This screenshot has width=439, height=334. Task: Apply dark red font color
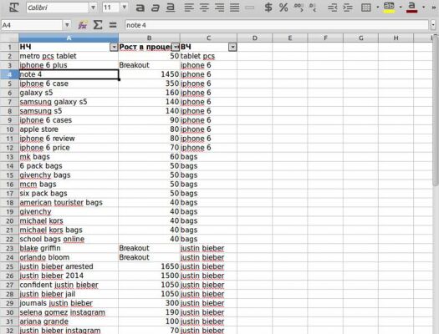point(411,8)
